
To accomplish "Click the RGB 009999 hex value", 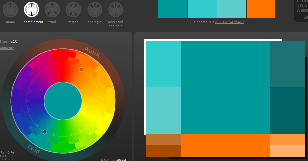I will (x=119, y=160).
